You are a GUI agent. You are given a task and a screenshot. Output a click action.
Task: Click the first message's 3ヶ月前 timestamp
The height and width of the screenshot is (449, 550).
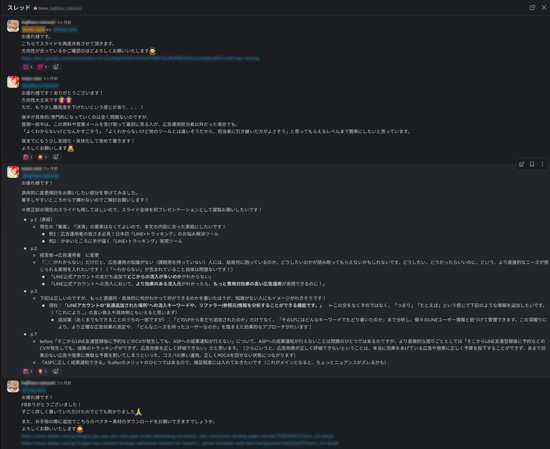[x=64, y=23]
